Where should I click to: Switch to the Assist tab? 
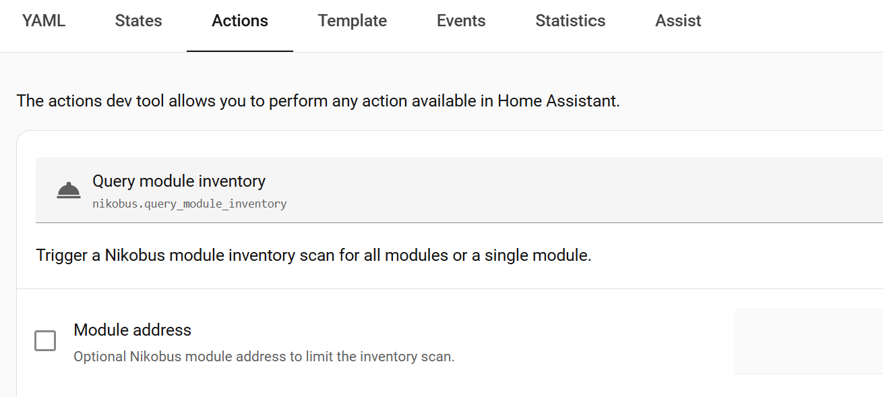678,21
